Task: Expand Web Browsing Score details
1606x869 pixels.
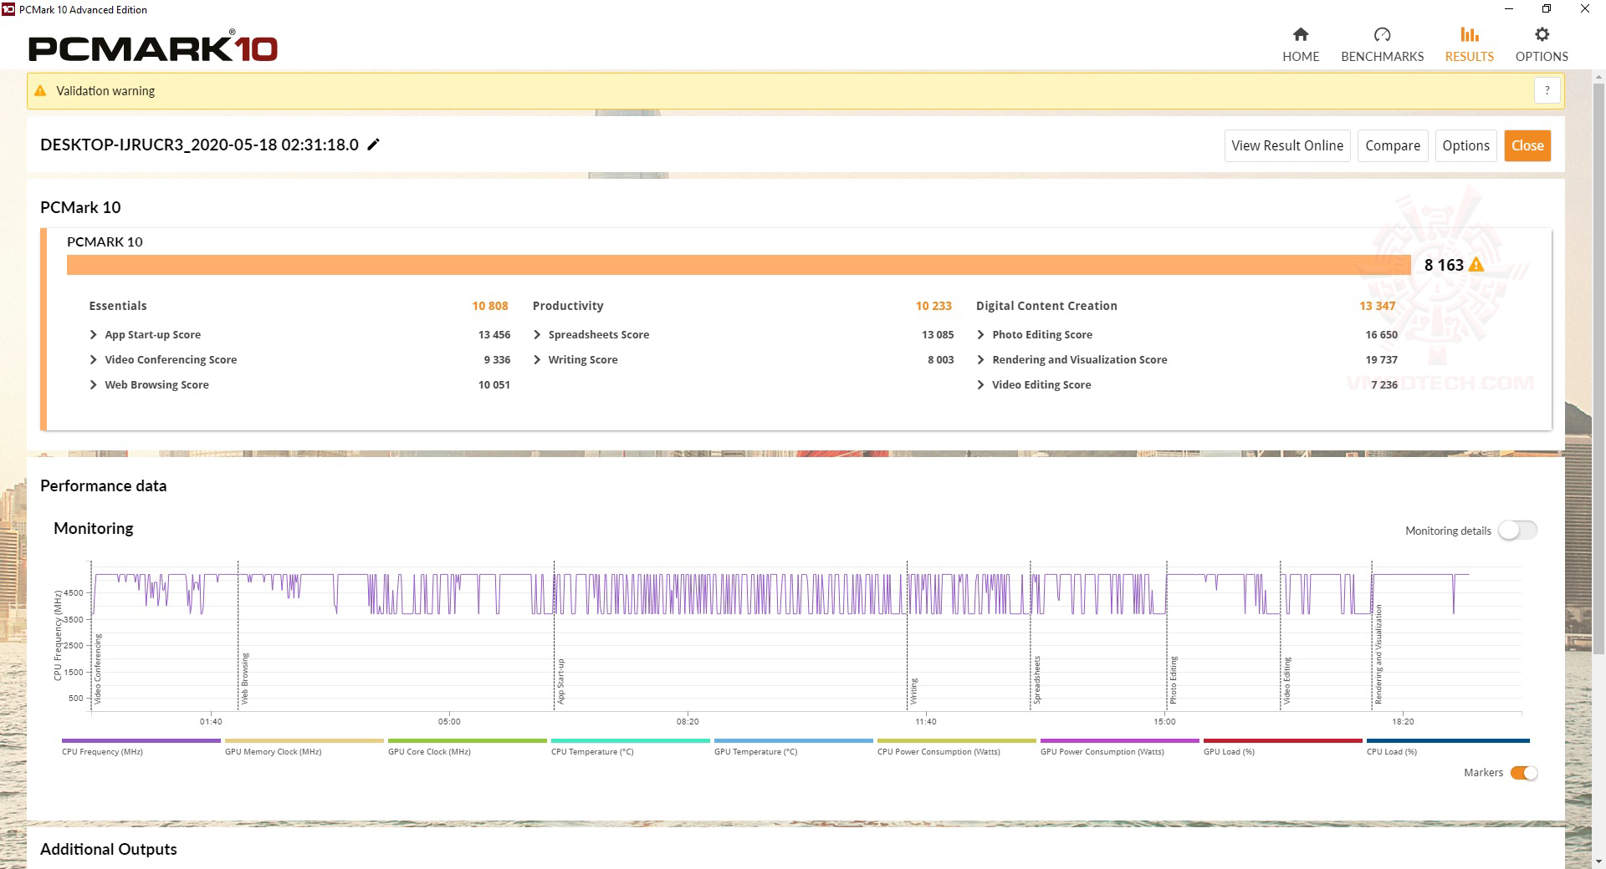Action: click(93, 384)
